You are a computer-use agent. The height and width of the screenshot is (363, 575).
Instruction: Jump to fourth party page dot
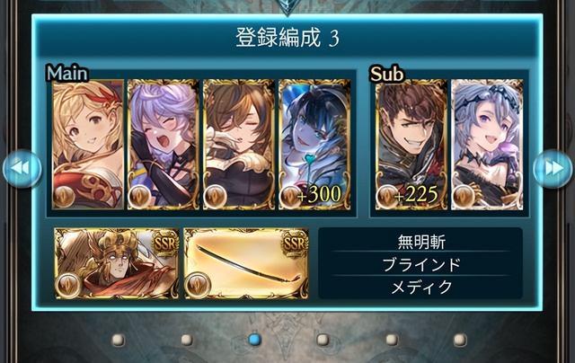click(323, 340)
